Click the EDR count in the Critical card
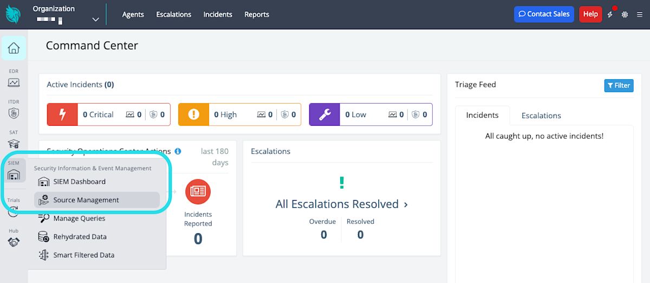Image resolution: width=650 pixels, height=283 pixels. coord(134,114)
